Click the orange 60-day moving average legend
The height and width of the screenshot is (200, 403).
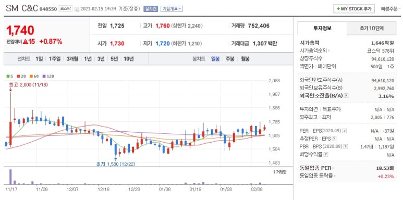34,76
